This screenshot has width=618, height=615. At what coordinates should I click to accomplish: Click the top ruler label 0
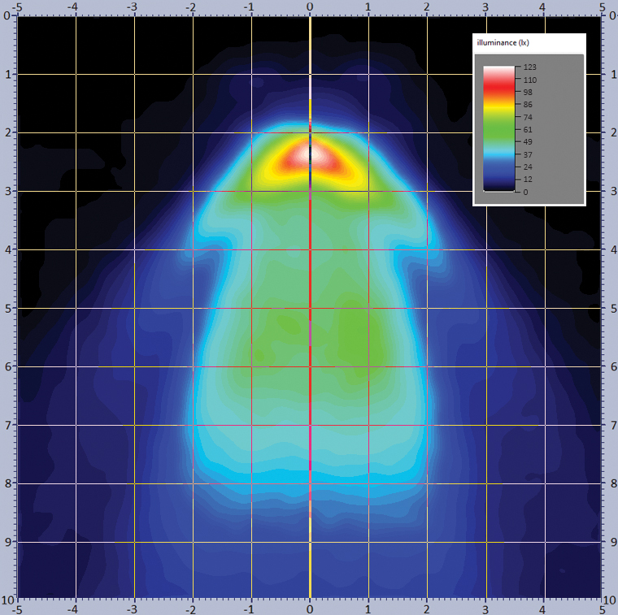pyautogui.click(x=310, y=6)
